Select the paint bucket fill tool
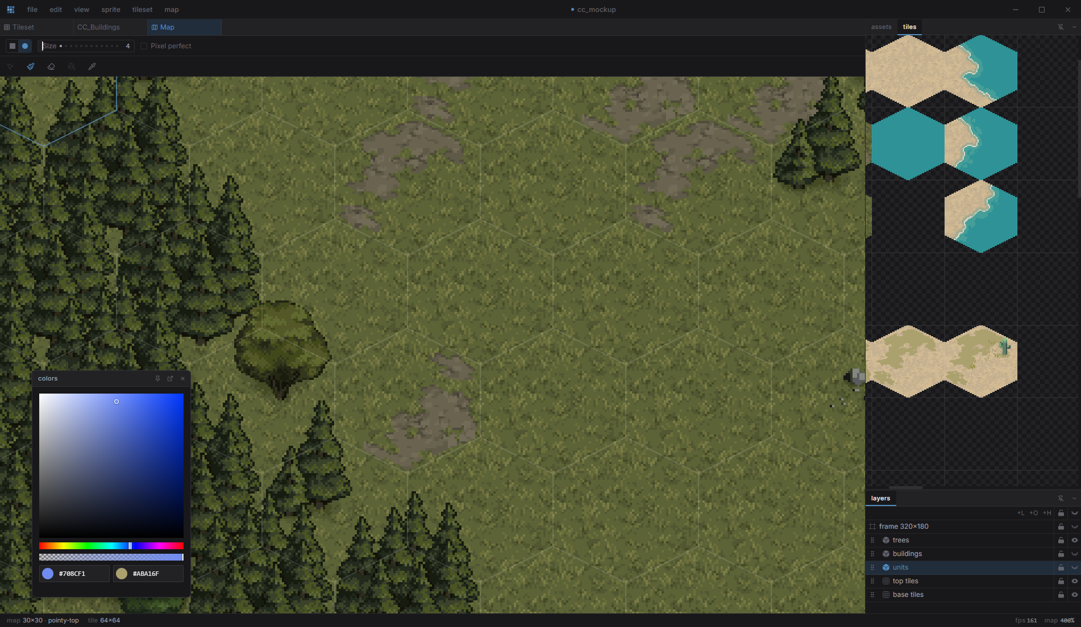Image resolution: width=1081 pixels, height=627 pixels. [72, 66]
